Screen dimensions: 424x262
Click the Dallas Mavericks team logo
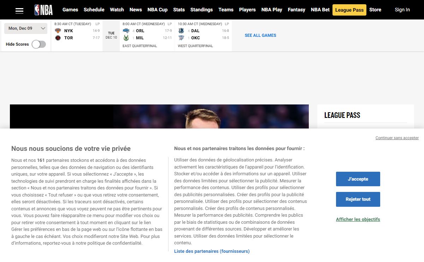tap(181, 31)
